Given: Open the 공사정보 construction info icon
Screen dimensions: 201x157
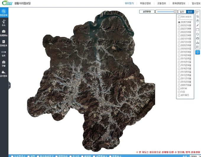Looking at the screenshot, I should 4,74.
